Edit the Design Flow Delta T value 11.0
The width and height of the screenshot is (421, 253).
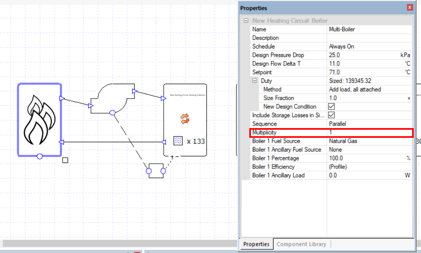click(x=369, y=63)
